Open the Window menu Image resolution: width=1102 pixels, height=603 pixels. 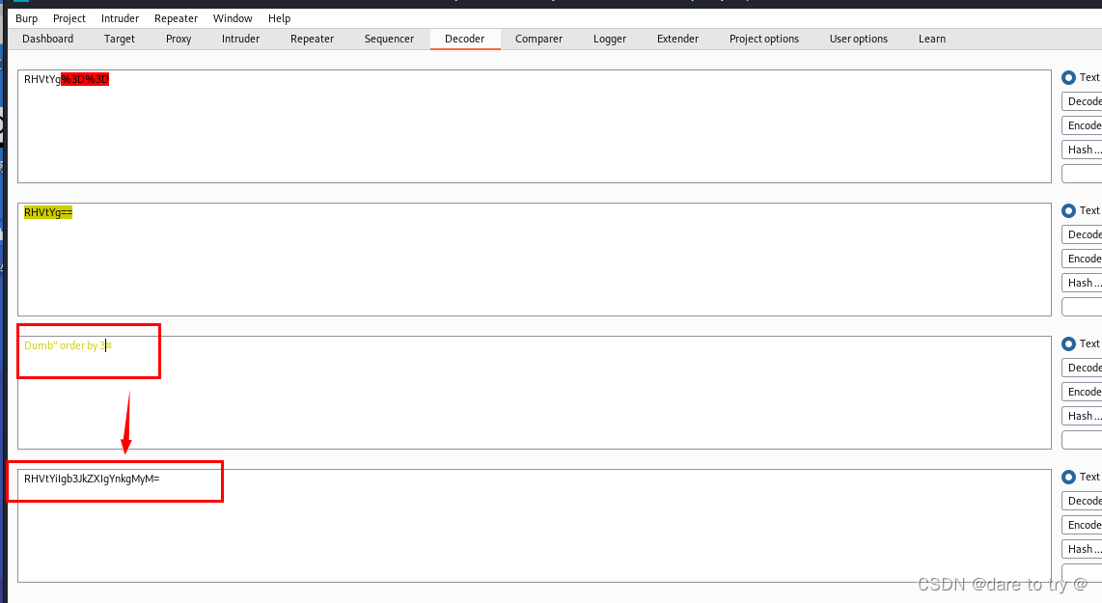(x=233, y=17)
